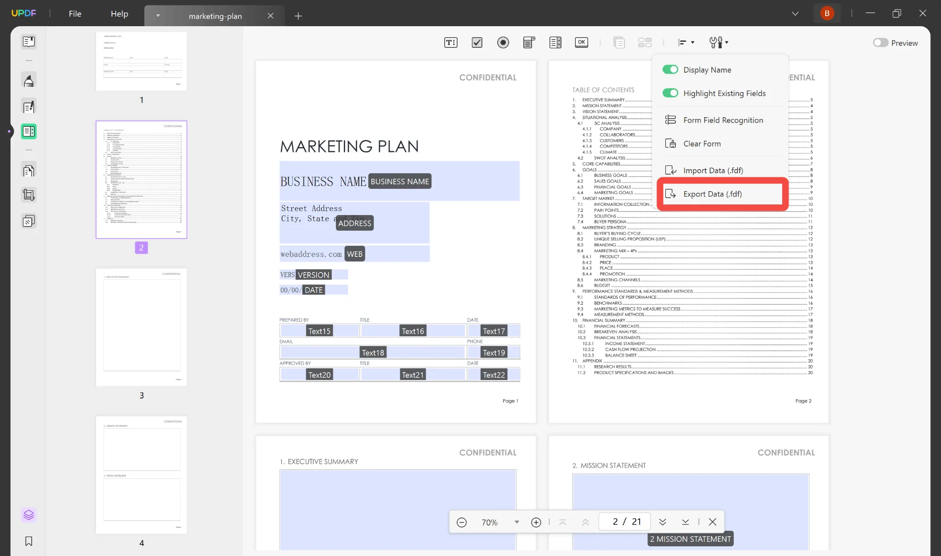Image resolution: width=941 pixels, height=556 pixels.
Task: Click the Help menu item
Action: pyautogui.click(x=119, y=13)
